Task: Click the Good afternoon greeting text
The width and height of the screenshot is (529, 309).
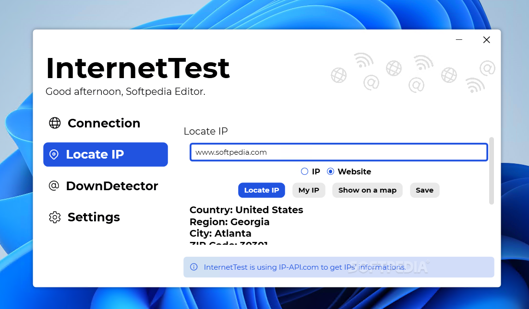Action: [125, 92]
